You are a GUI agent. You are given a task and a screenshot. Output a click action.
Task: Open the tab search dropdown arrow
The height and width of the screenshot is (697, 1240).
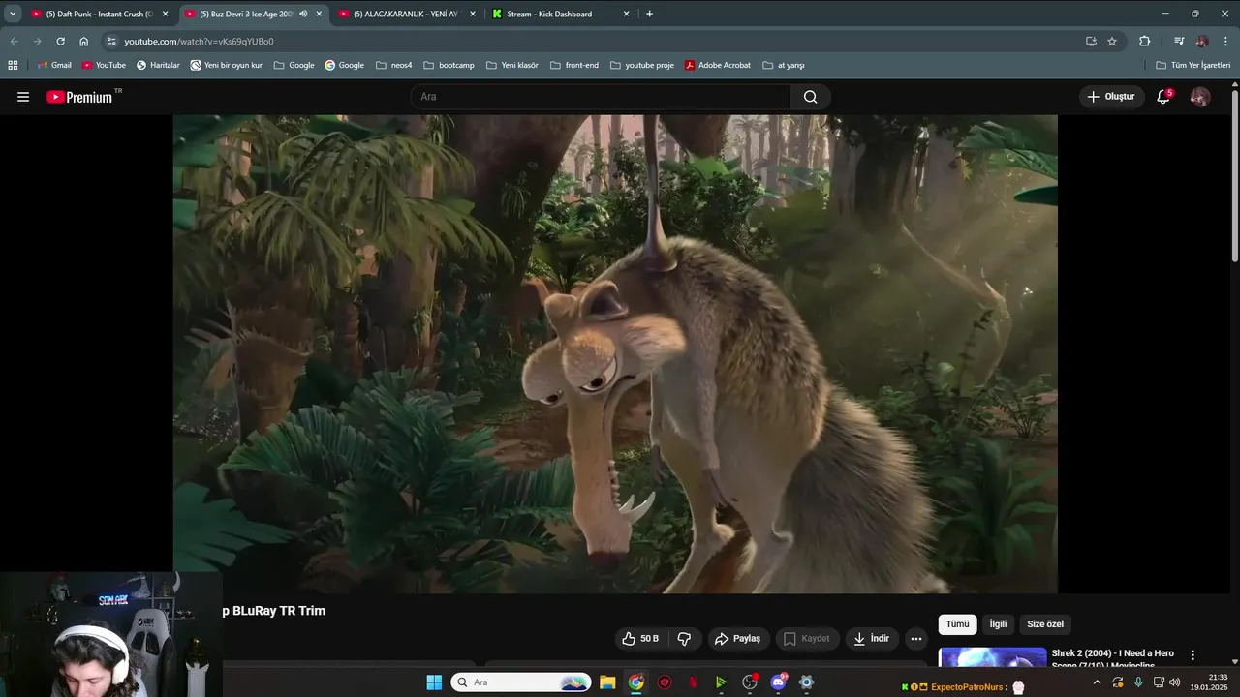[13, 14]
